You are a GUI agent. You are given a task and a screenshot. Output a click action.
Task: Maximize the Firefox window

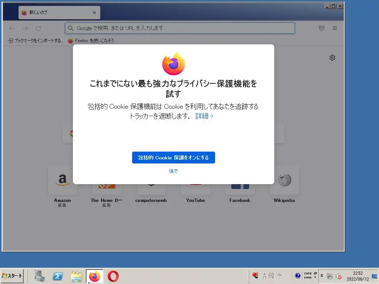(x=333, y=6)
